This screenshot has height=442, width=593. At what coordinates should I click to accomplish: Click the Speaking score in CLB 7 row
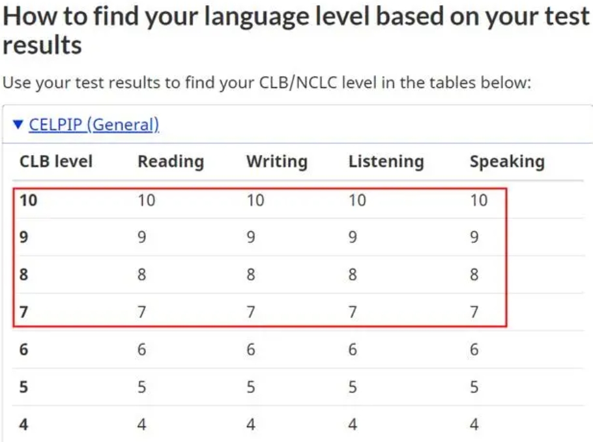pos(474,312)
